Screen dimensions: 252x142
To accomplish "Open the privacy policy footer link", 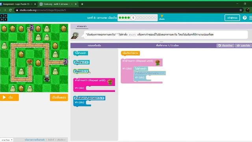I will pyautogui.click(x=35, y=140).
